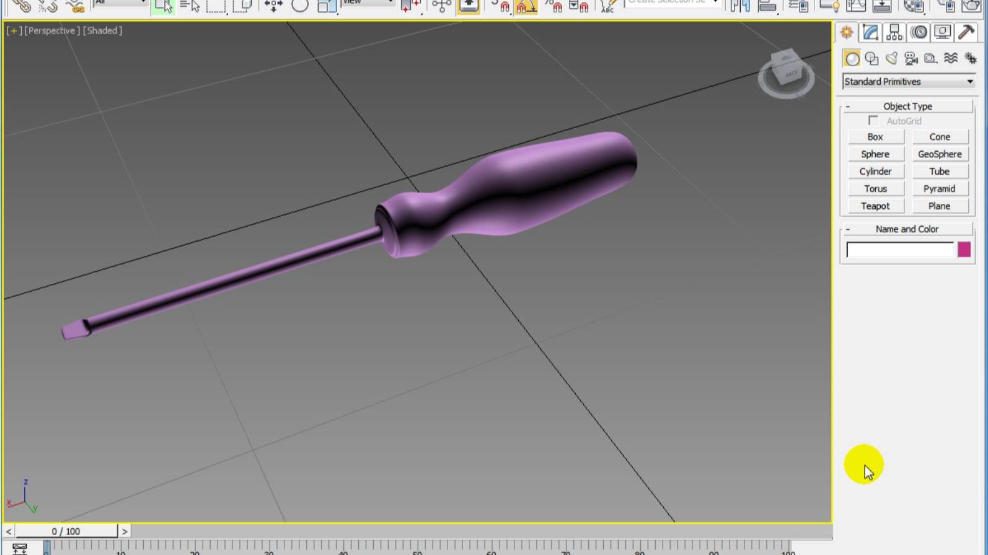
Task: Create a Teapot primitive
Action: (875, 206)
